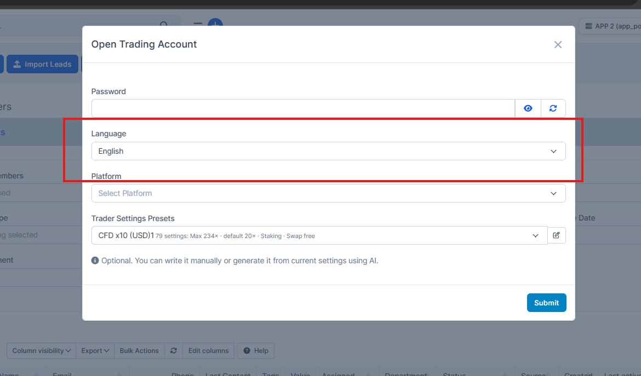This screenshot has height=376, width=641.
Task: Click inside the Password input field
Action: tap(303, 108)
